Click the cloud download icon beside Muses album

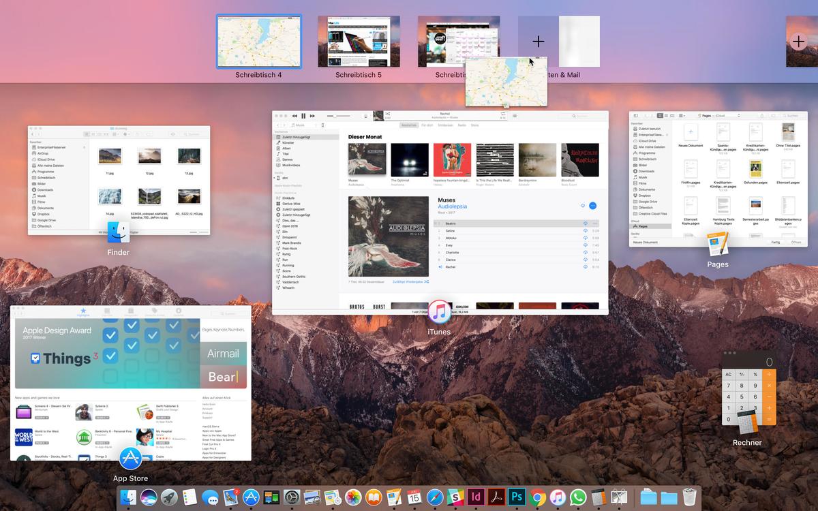583,206
